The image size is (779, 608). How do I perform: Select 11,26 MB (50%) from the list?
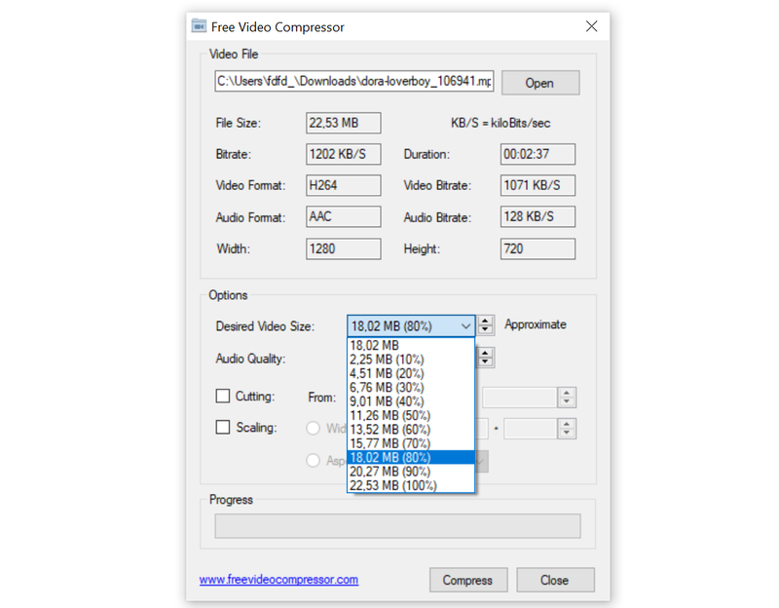click(411, 415)
